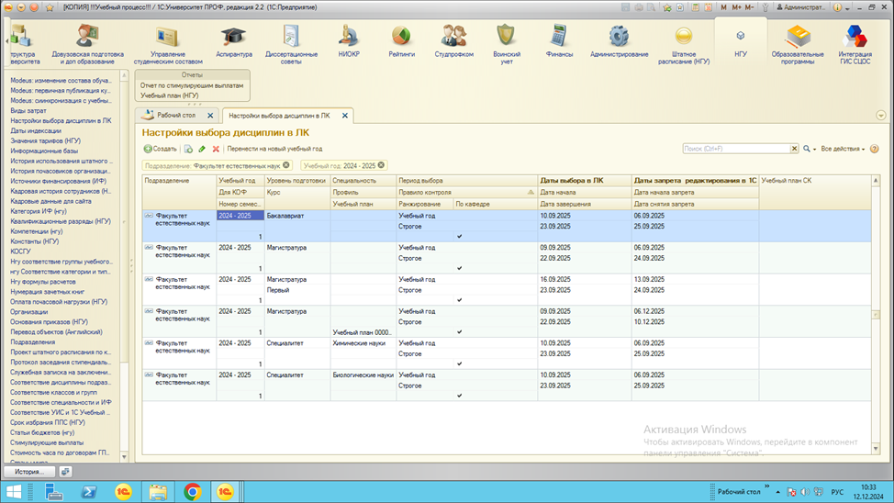This screenshot has height=503, width=894.
Task: Open the Финансы section
Action: coord(559,42)
